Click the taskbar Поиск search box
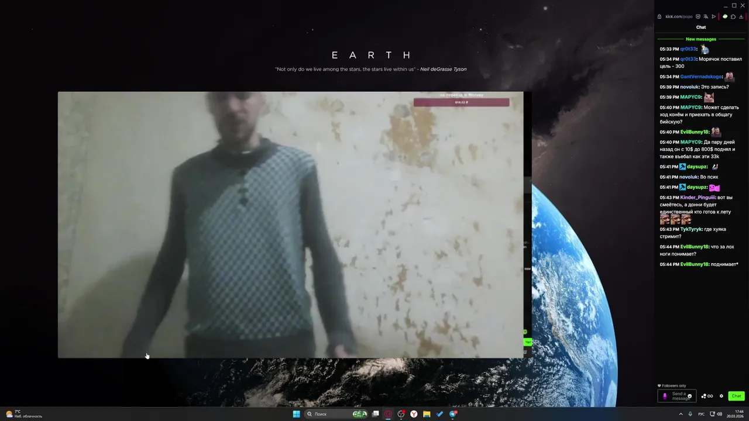The width and height of the screenshot is (749, 421). [336, 414]
